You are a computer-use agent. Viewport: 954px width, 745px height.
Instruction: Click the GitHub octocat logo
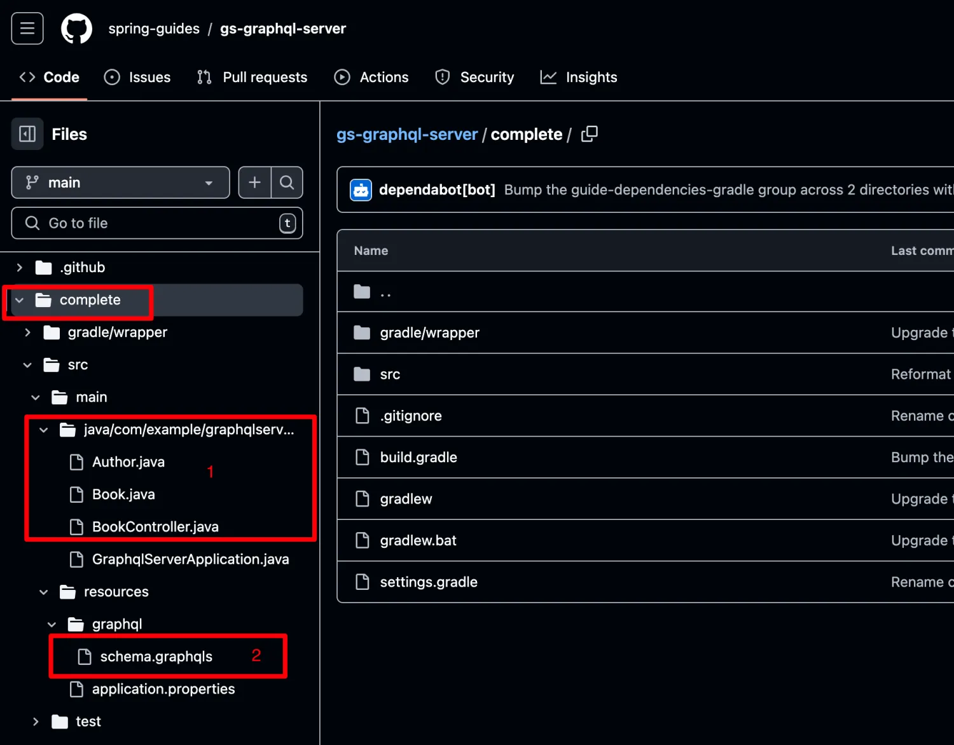76,29
